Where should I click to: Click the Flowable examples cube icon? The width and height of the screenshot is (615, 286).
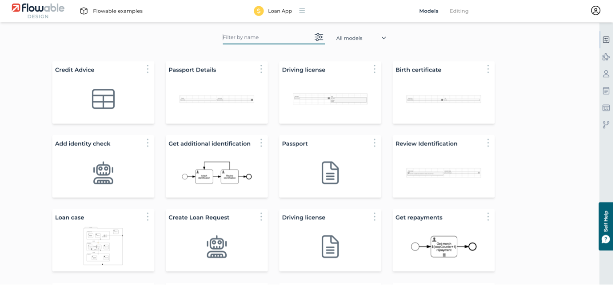84,11
